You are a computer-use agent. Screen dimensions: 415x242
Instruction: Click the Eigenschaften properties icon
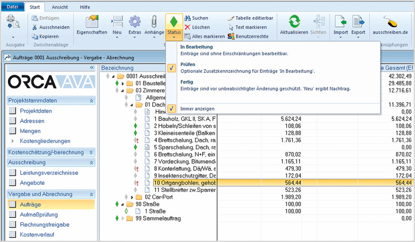click(92, 22)
